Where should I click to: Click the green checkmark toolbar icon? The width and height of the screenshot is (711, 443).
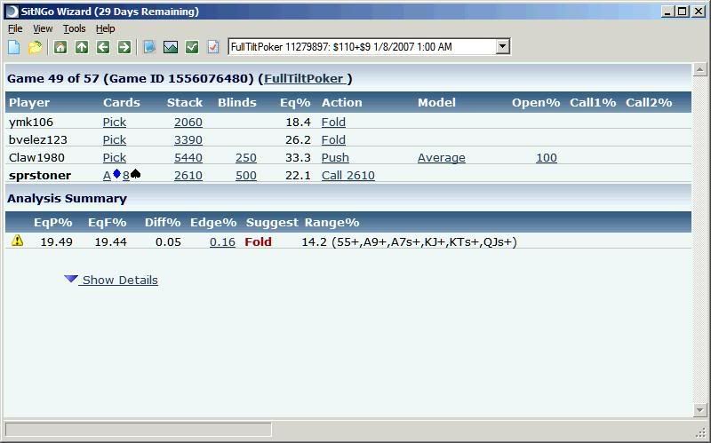(192, 47)
